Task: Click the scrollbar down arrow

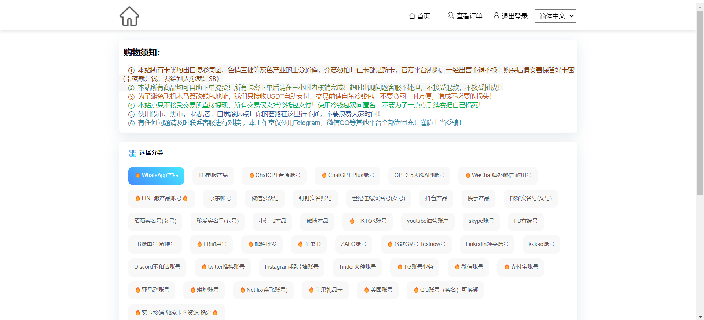Action: tap(700, 317)
